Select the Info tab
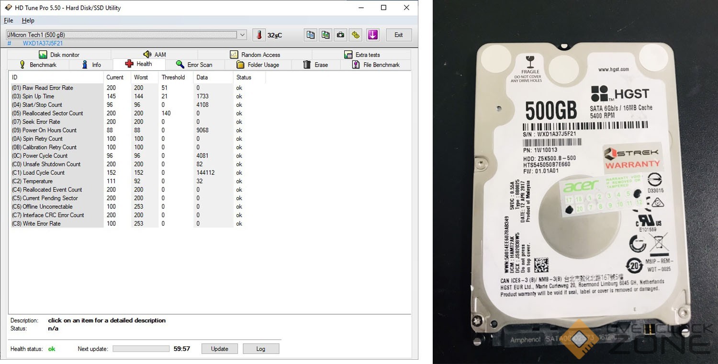718x364 pixels. pos(91,65)
